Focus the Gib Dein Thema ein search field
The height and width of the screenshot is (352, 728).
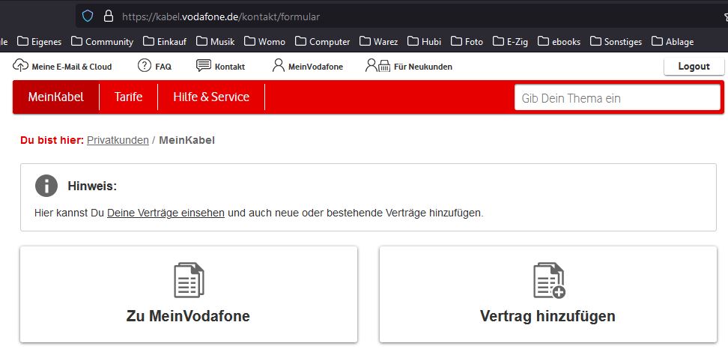(x=617, y=98)
